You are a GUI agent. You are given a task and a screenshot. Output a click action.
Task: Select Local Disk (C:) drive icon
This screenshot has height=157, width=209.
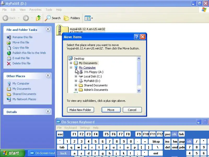(81, 76)
